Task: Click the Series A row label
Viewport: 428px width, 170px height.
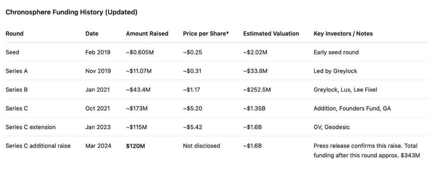Action: [x=17, y=71]
